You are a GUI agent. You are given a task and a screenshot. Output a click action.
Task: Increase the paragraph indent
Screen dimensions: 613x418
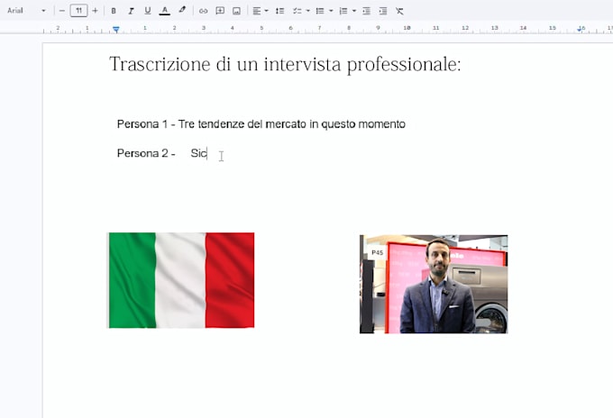click(x=383, y=11)
